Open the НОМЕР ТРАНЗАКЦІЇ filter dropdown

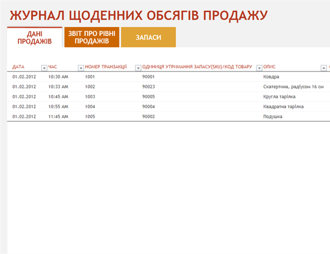[138, 68]
